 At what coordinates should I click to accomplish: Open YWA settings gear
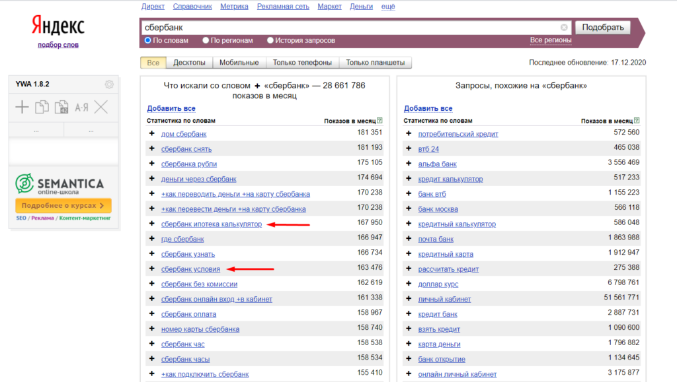109,84
